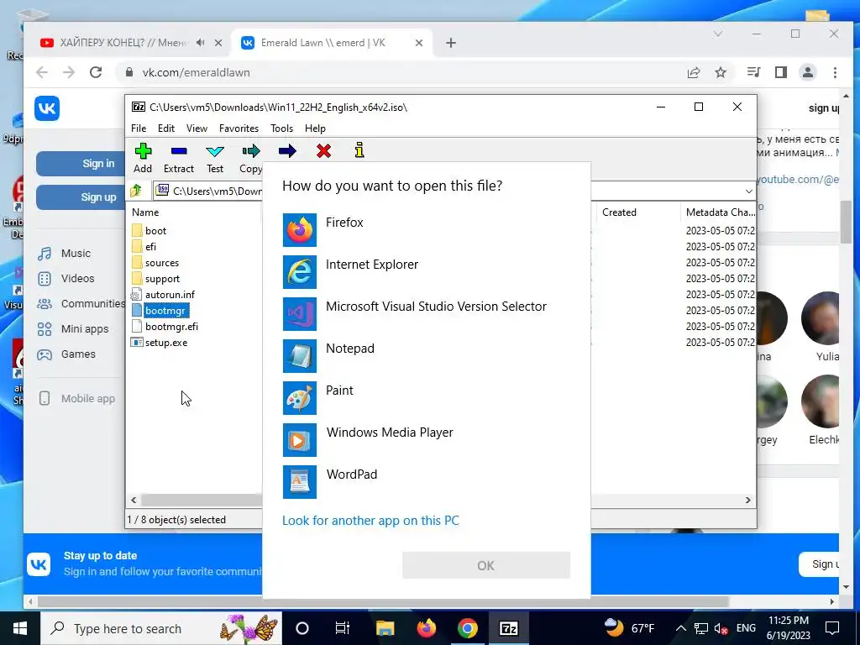The image size is (860, 645).
Task: Select the boot folder in 7-Zip
Action: tap(155, 231)
